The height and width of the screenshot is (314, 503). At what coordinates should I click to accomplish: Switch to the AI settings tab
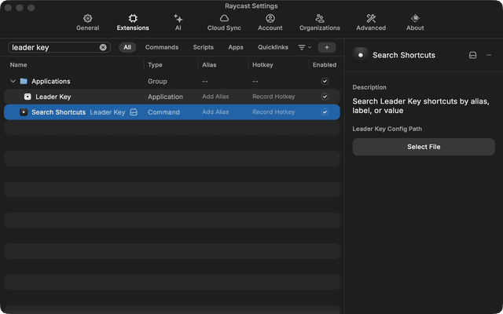pyautogui.click(x=178, y=22)
